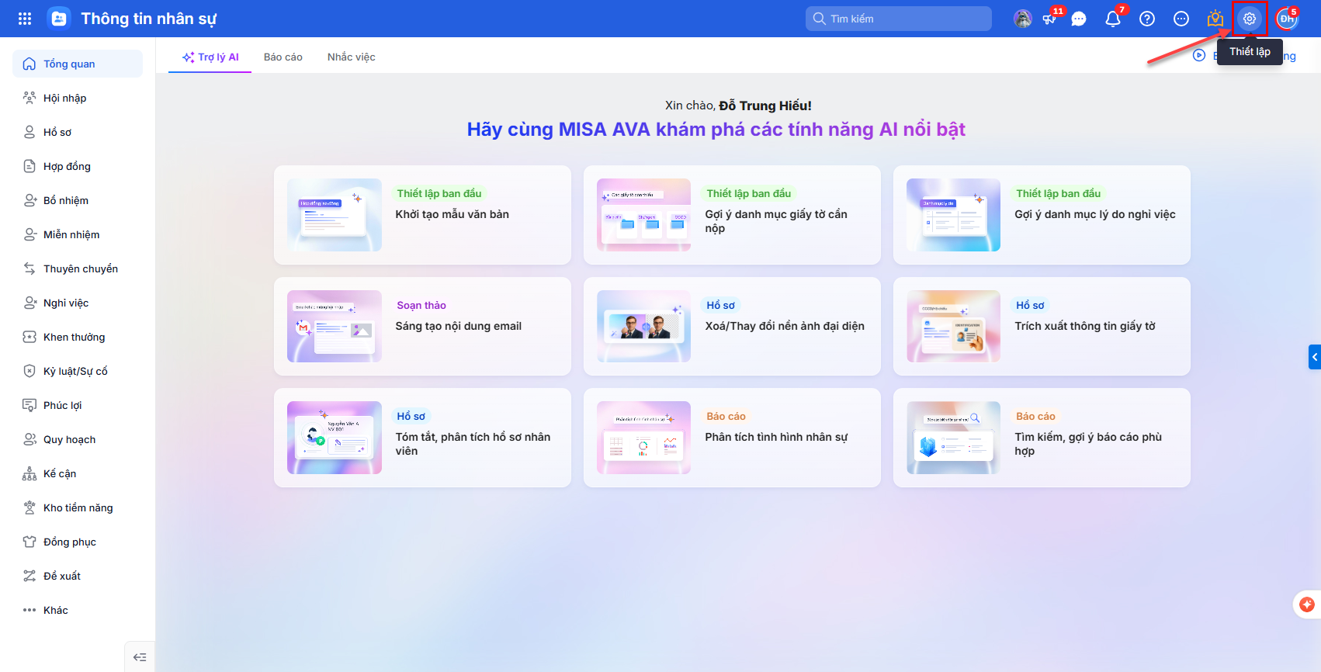
Task: Open Trích xuất thông tin giấy tờ
Action: 1042,326
